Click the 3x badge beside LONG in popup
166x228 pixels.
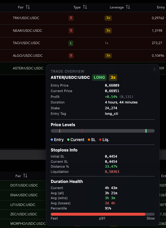click(113, 78)
